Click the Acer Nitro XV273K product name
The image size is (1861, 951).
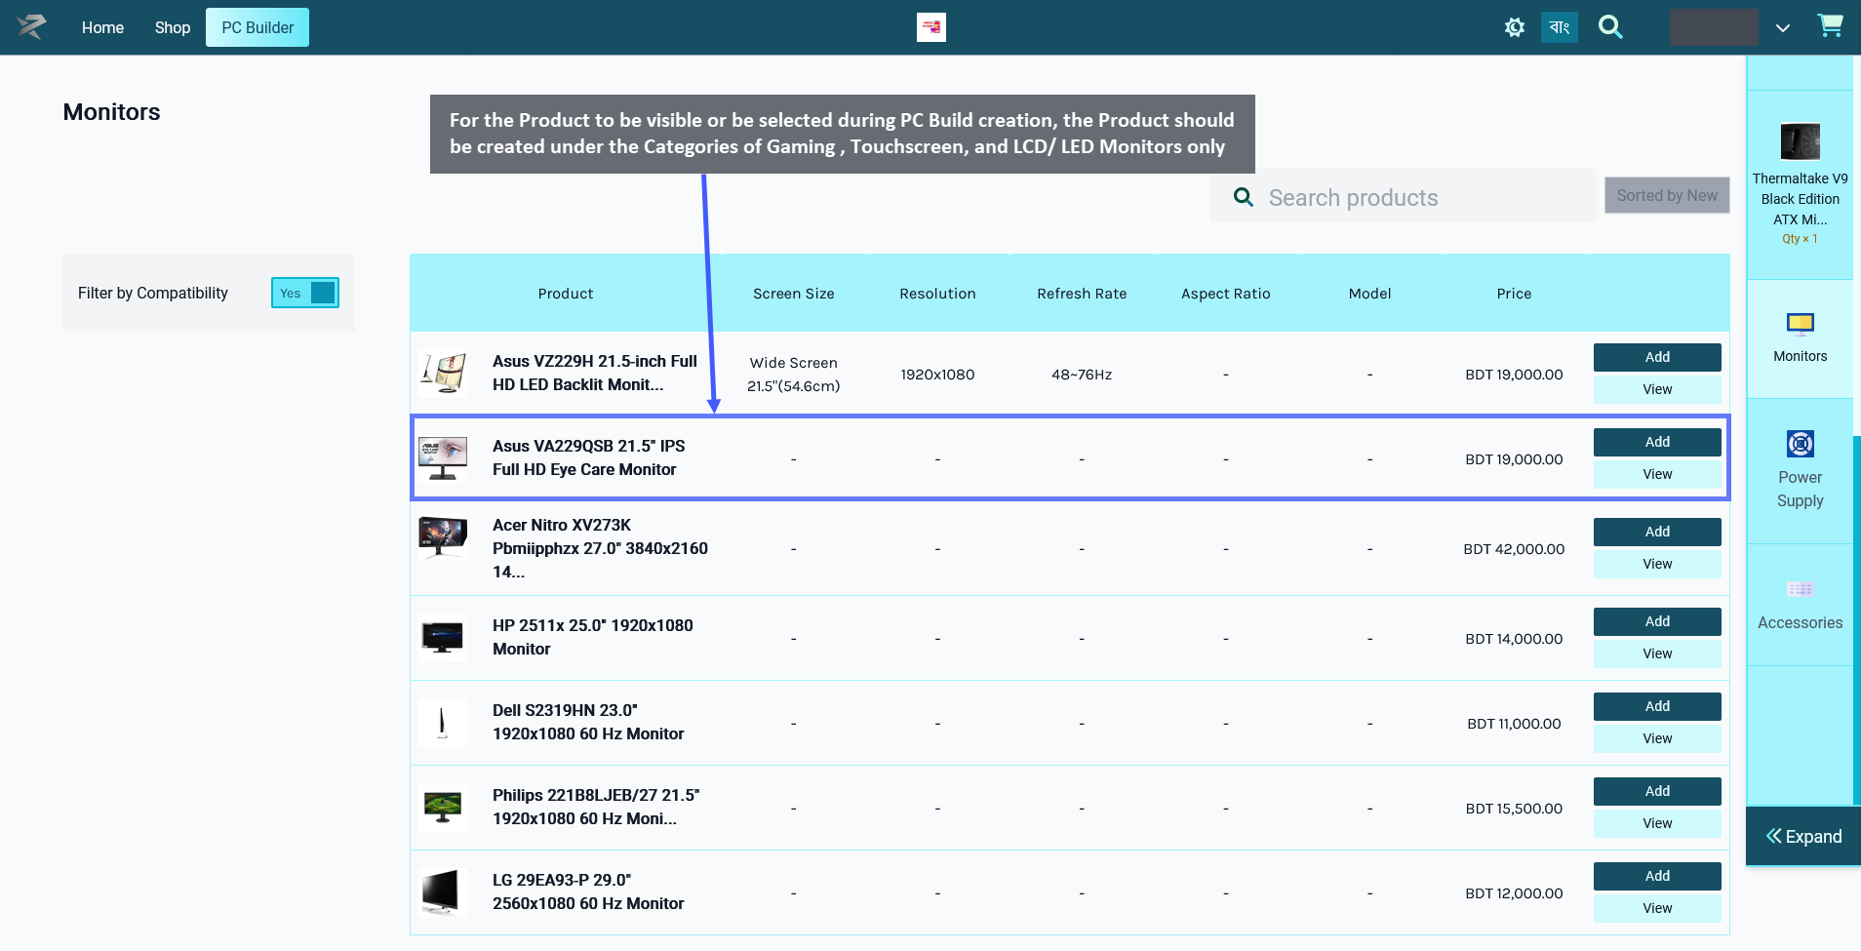pos(600,548)
